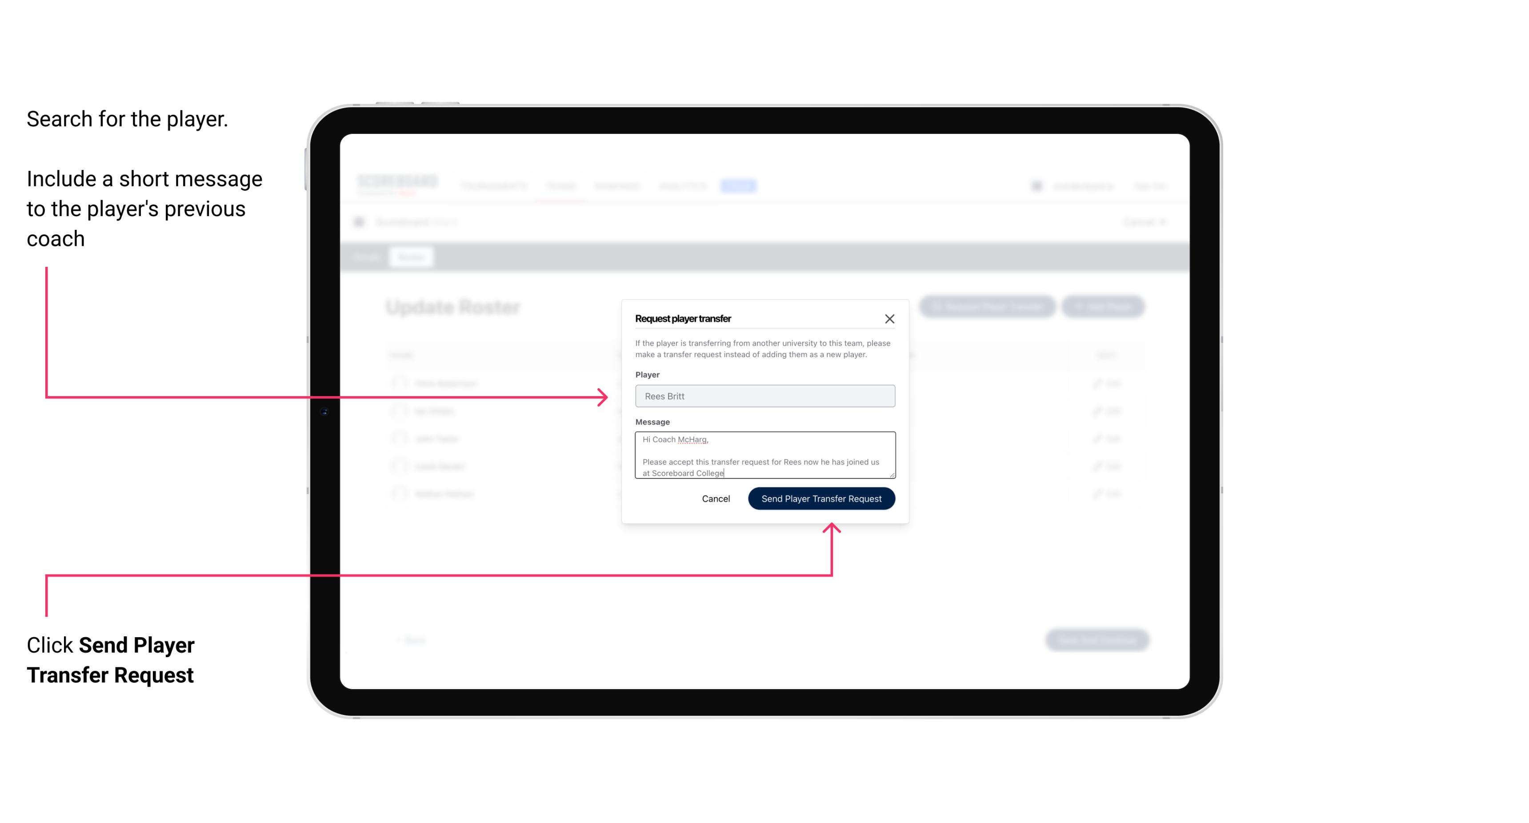Click the transfer request modal icon

point(890,318)
